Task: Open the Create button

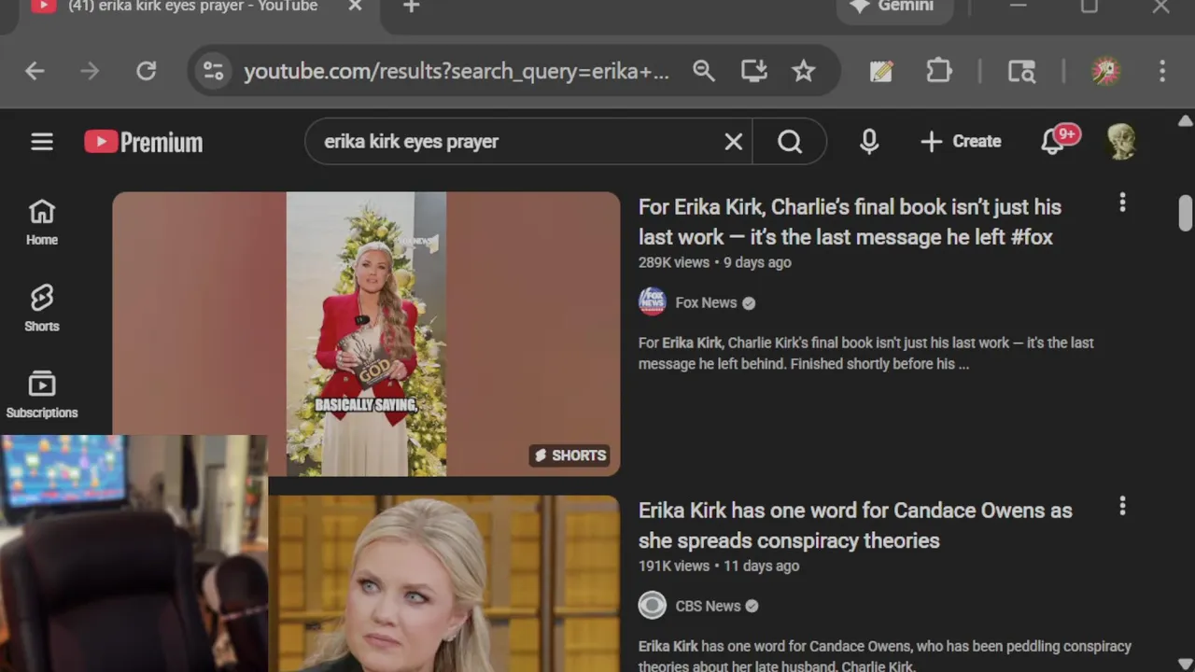Action: [961, 142]
